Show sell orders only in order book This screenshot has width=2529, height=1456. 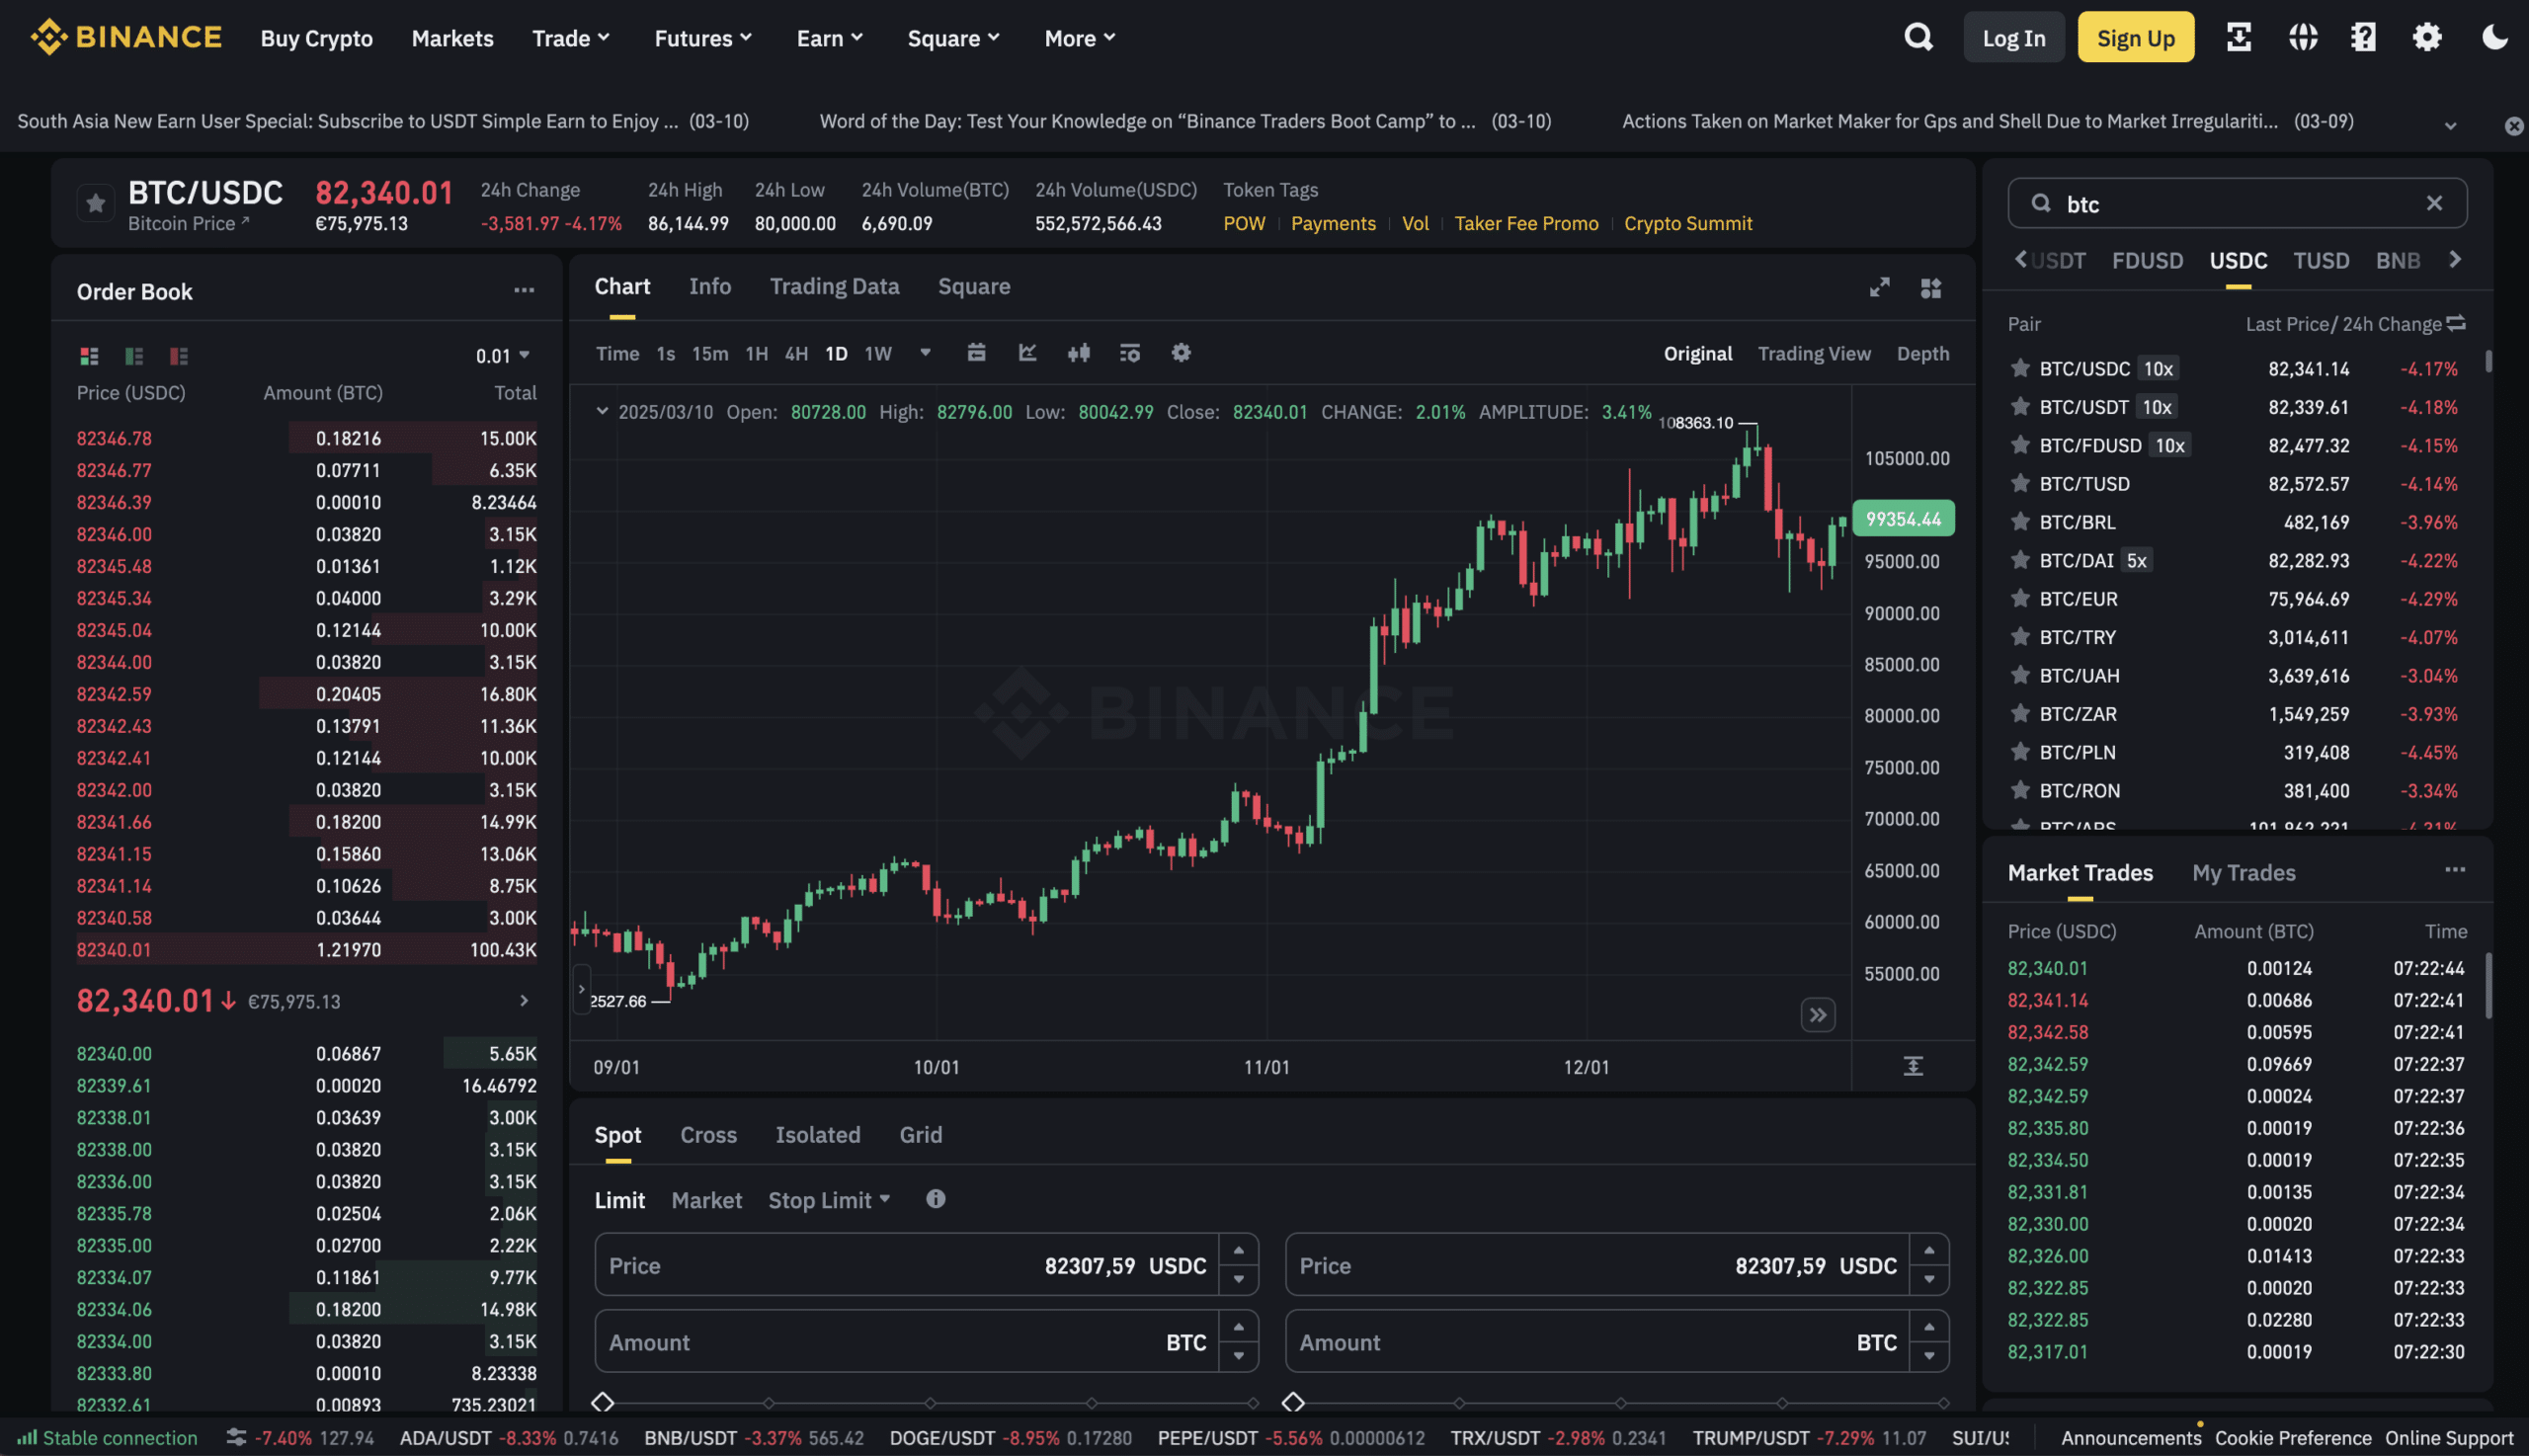pos(179,356)
